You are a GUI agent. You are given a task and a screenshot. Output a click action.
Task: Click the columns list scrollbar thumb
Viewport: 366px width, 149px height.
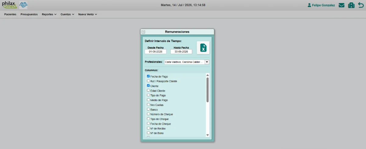click(x=207, y=90)
